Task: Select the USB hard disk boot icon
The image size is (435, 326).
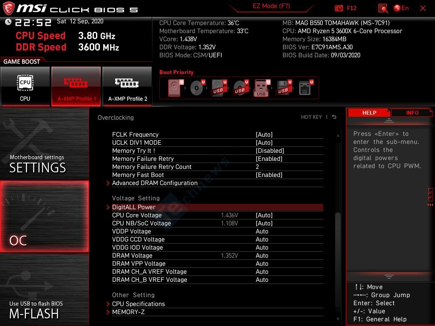Action: coord(219,87)
